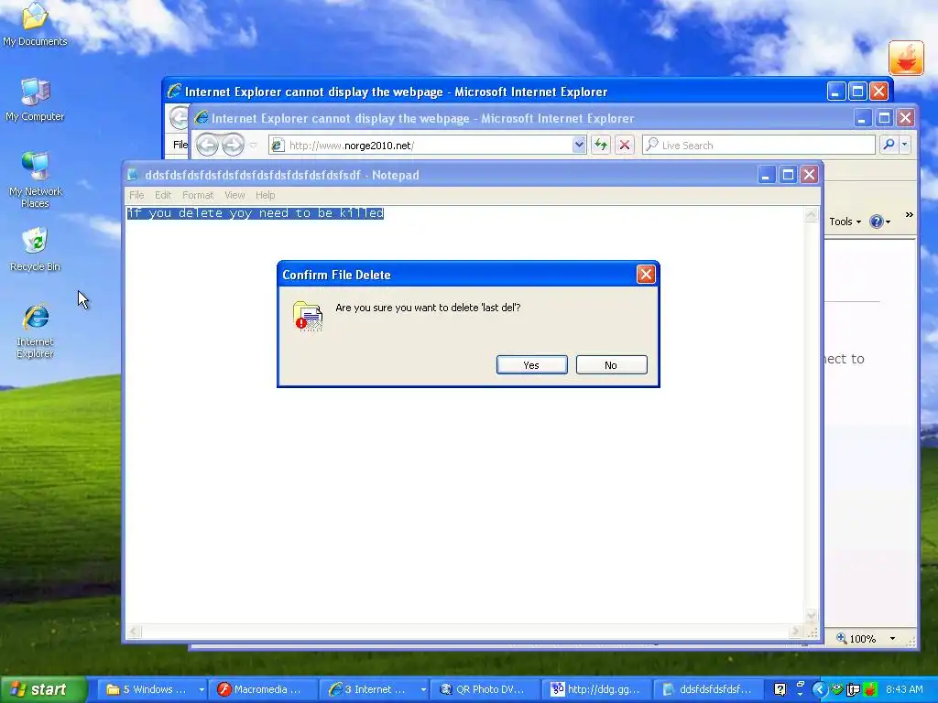The height and width of the screenshot is (703, 938).
Task: Click the Notepad scrollbar down arrow
Action: click(812, 615)
